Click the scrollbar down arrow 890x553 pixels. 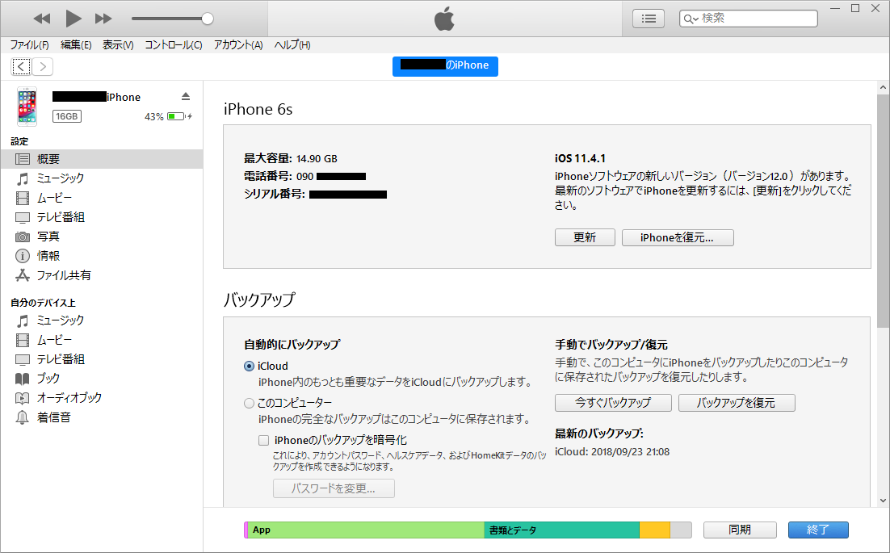tap(883, 501)
